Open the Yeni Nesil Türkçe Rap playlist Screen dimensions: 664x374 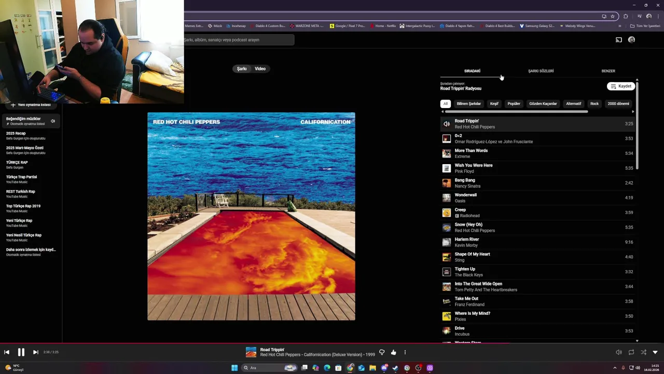coord(30,237)
